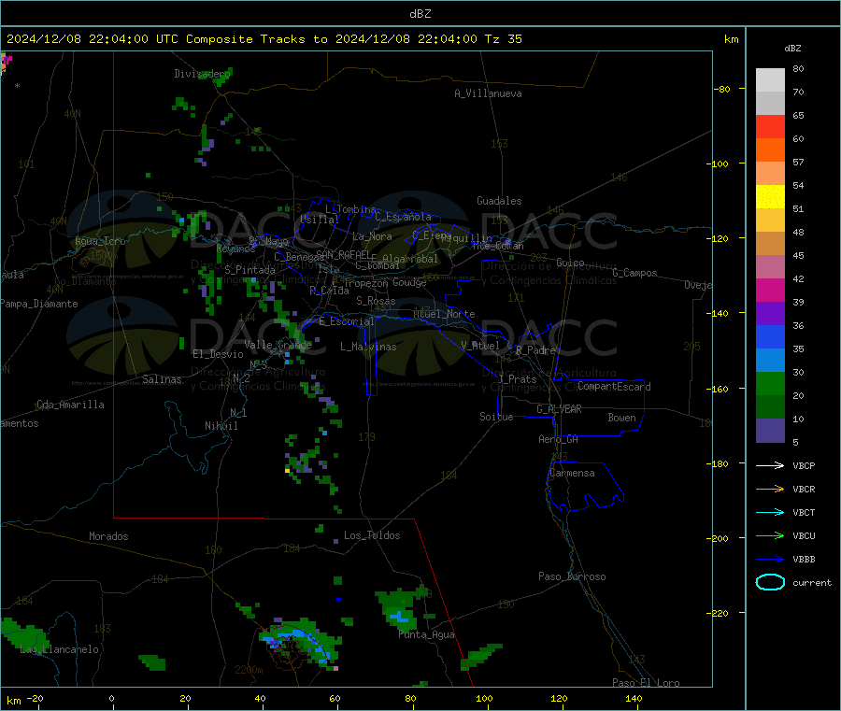Select the slate purple 5–10 dBZ swatch
841x711 pixels.
(x=770, y=431)
